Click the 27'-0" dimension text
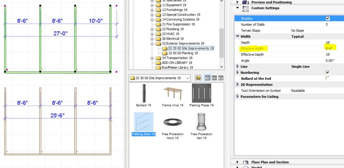 pos(60,33)
